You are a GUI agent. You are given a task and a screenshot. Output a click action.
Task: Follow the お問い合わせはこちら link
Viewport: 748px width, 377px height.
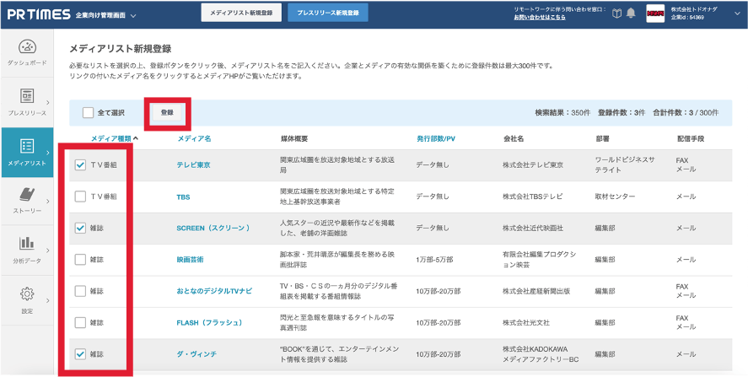pyautogui.click(x=540, y=17)
